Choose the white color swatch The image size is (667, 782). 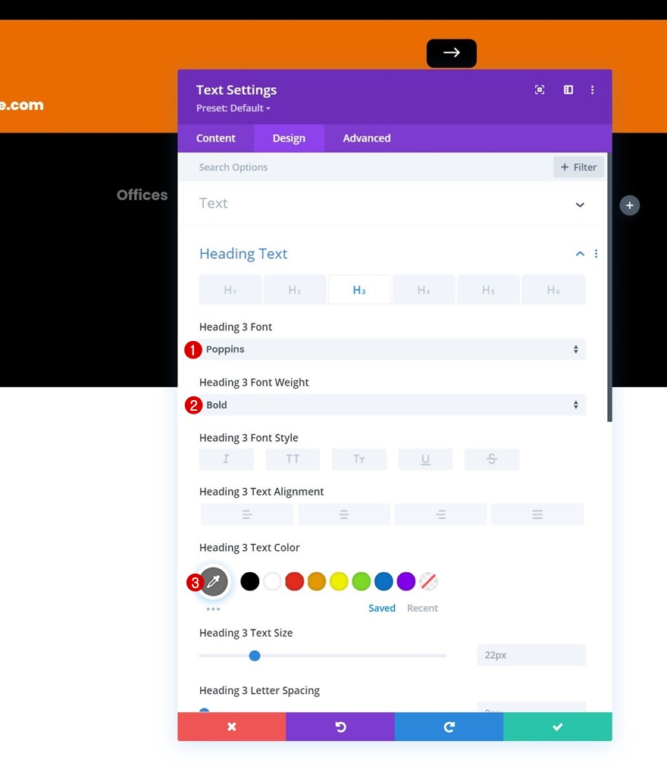272,581
